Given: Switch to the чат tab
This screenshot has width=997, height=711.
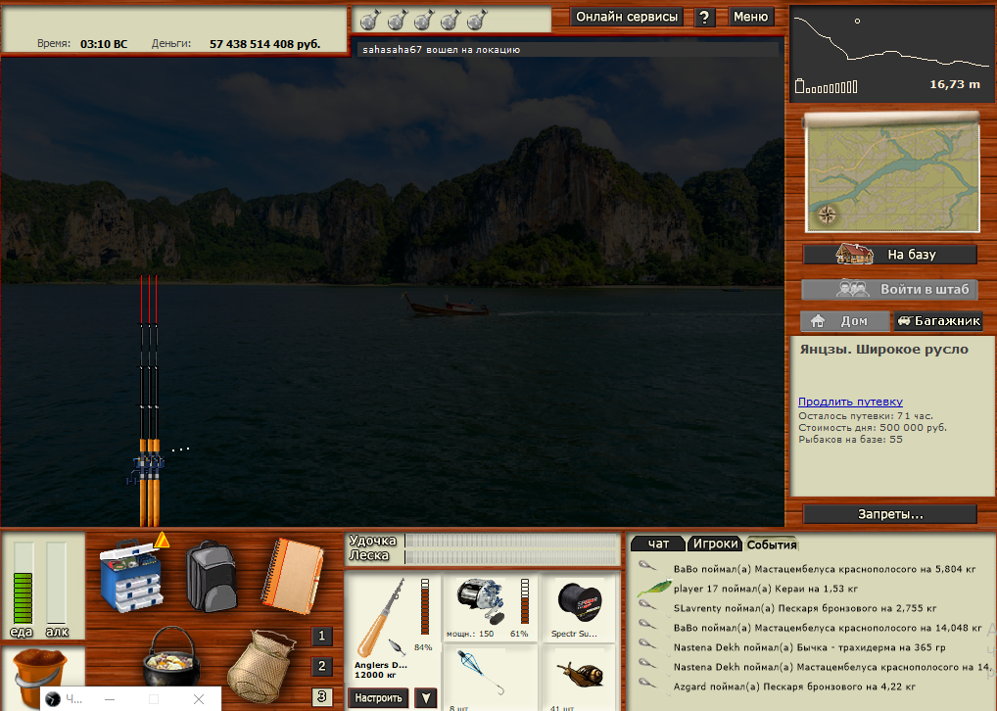Looking at the screenshot, I should click(x=658, y=544).
